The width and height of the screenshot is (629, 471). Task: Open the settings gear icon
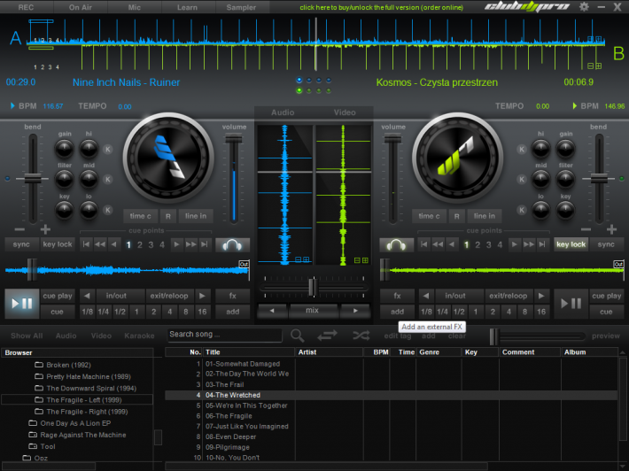[x=584, y=7]
